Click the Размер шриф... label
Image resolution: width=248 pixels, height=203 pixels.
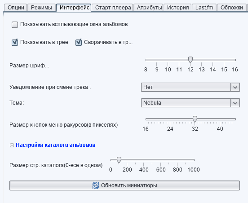pyautogui.click(x=29, y=66)
